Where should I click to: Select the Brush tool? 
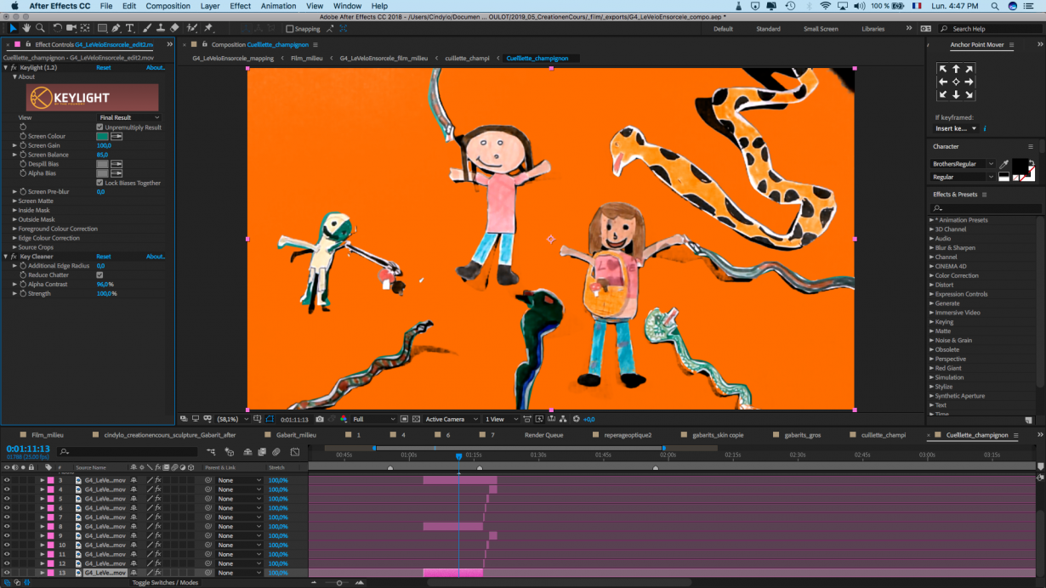(x=146, y=28)
